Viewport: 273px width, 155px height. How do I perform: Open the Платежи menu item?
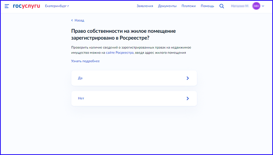tap(188, 6)
